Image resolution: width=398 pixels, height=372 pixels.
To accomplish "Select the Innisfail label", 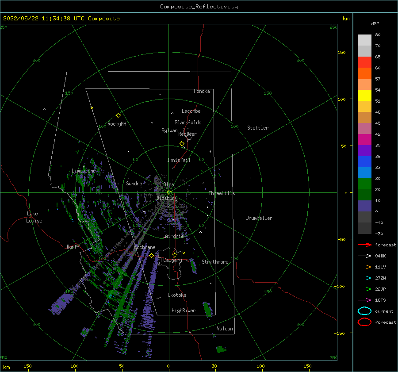I will 179,160.
